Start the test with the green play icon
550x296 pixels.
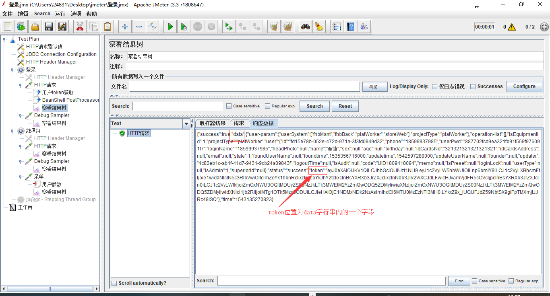tap(170, 27)
